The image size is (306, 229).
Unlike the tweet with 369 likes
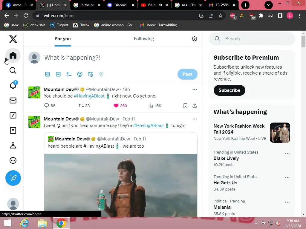[x=120, y=106]
